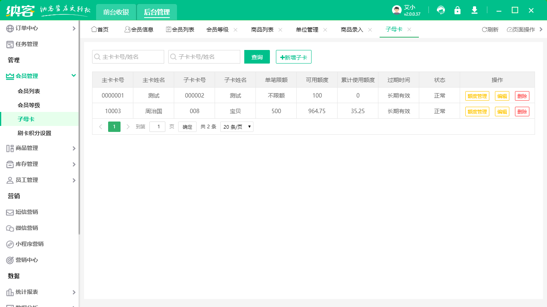Select the 会员等级 tab
The image size is (547, 307).
217,29
